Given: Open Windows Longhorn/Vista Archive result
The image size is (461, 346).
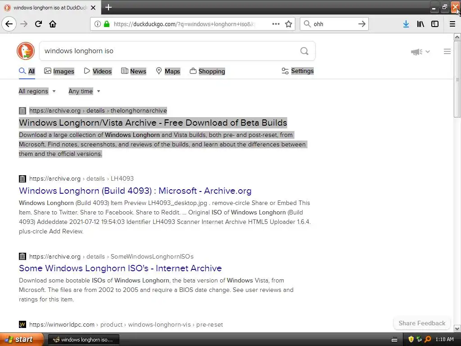Looking at the screenshot, I should pyautogui.click(x=153, y=123).
